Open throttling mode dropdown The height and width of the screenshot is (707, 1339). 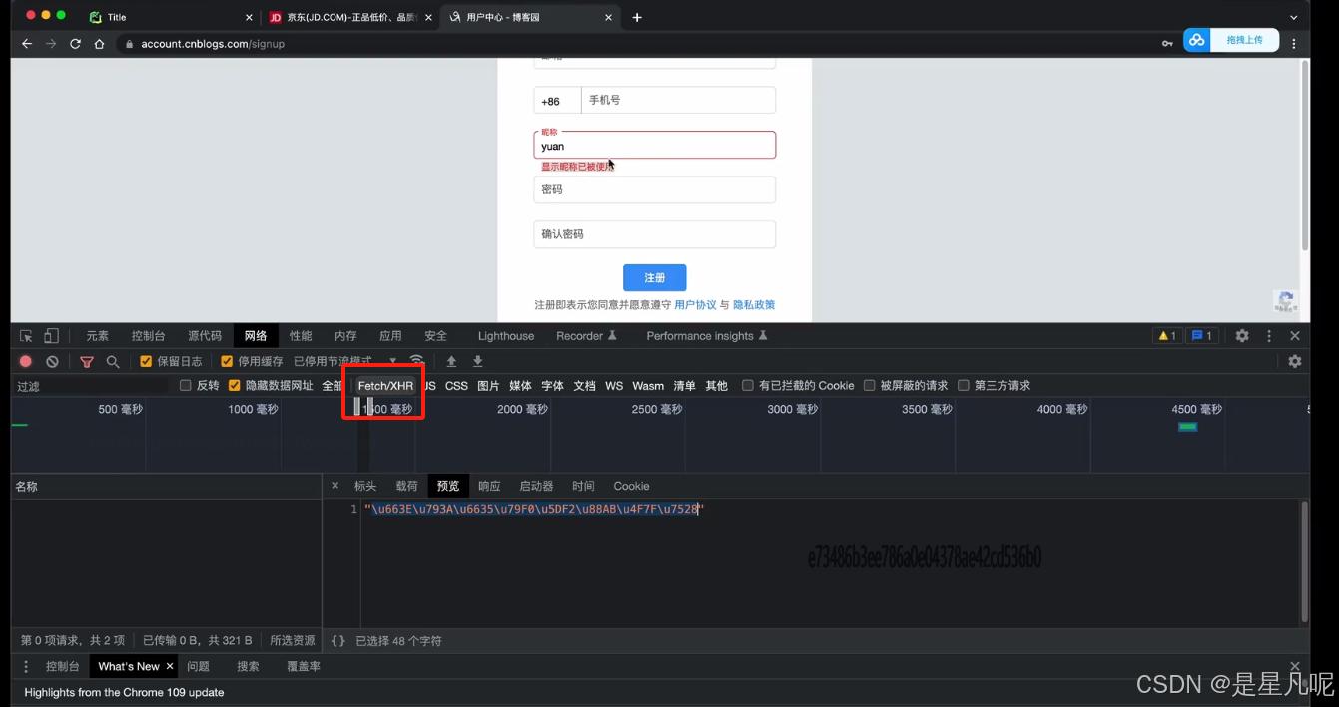345,361
